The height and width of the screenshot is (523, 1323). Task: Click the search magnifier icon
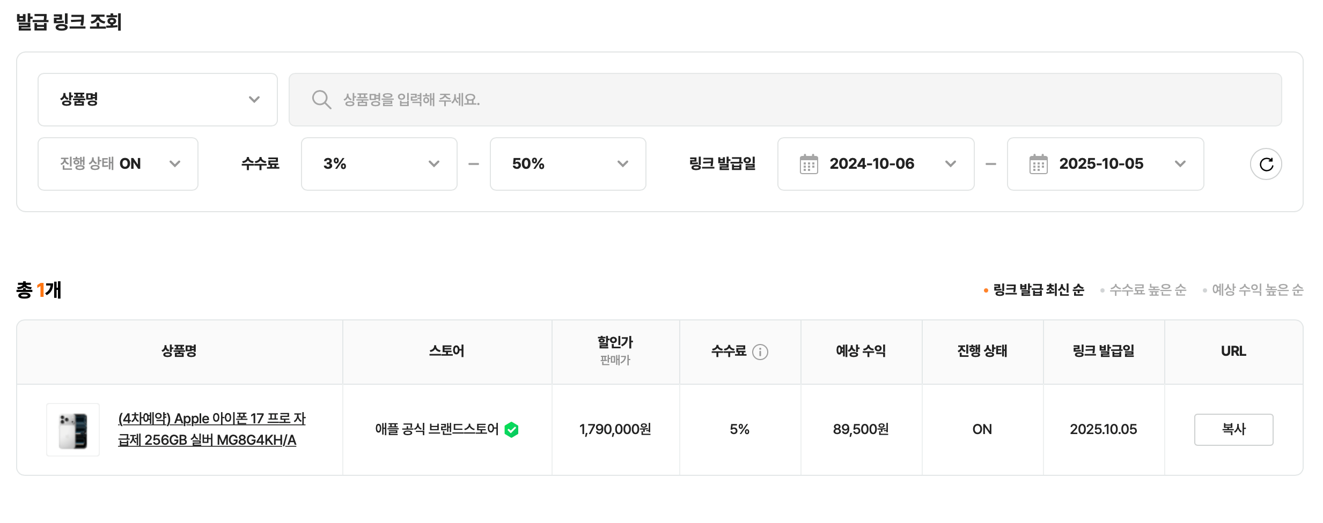pyautogui.click(x=321, y=99)
